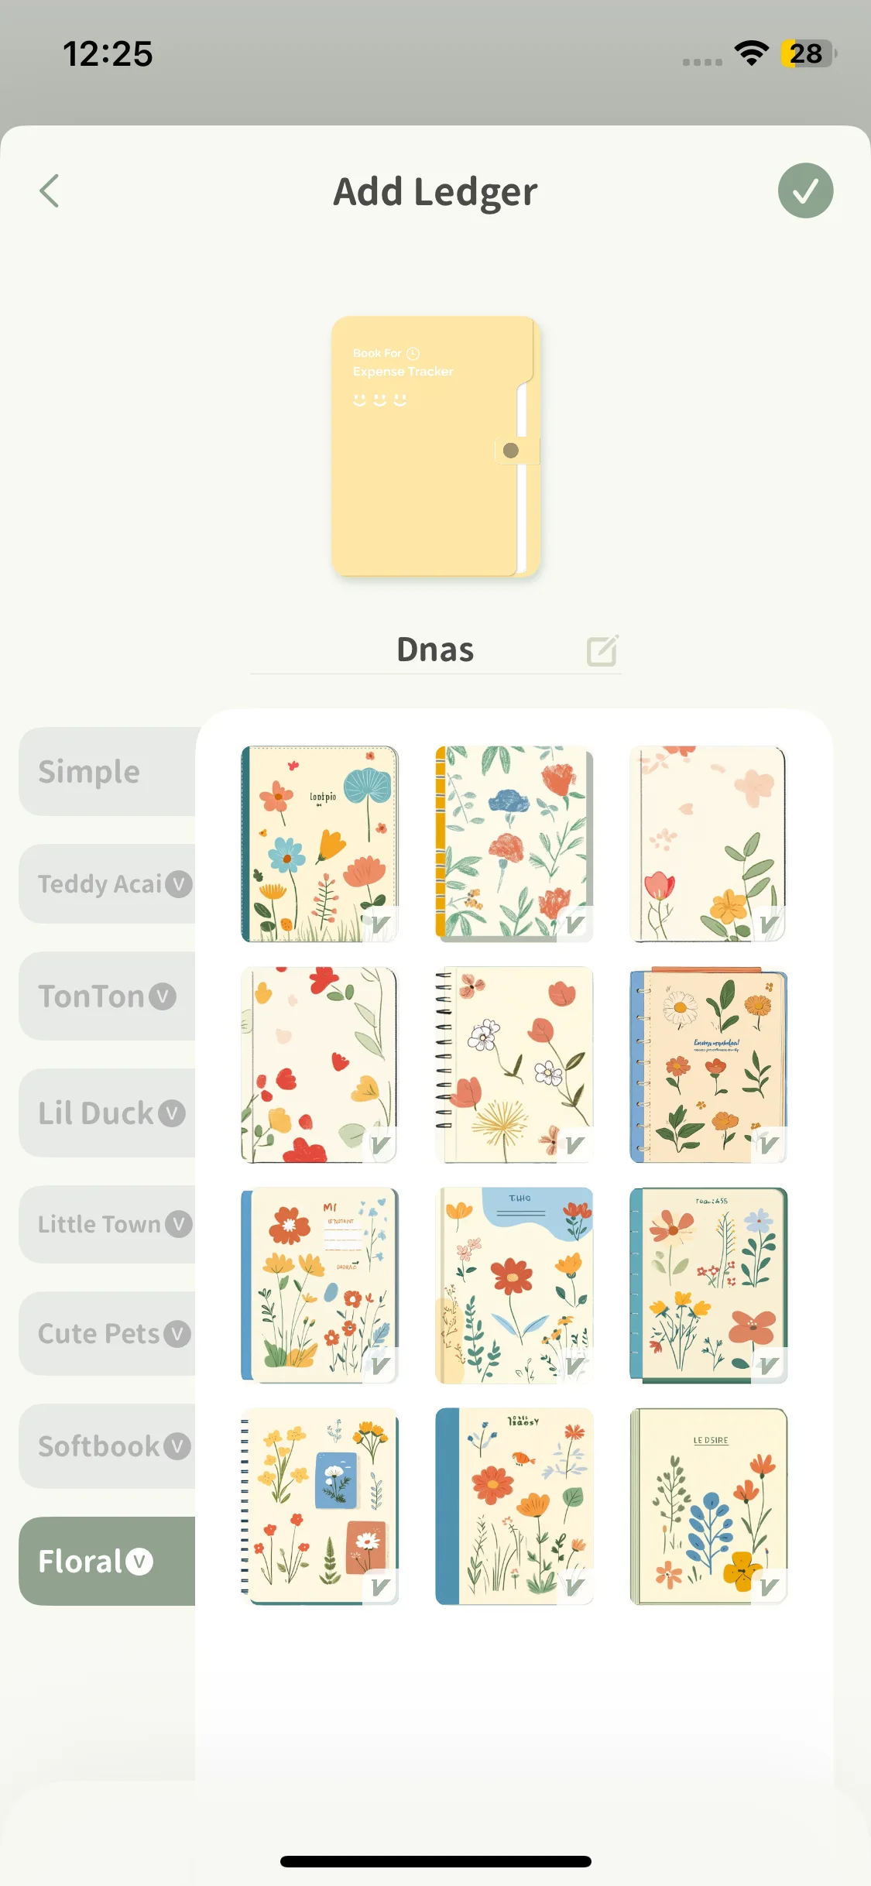This screenshot has width=871, height=1886.
Task: Tap the yellow ledger cover preview
Action: pyautogui.click(x=436, y=447)
